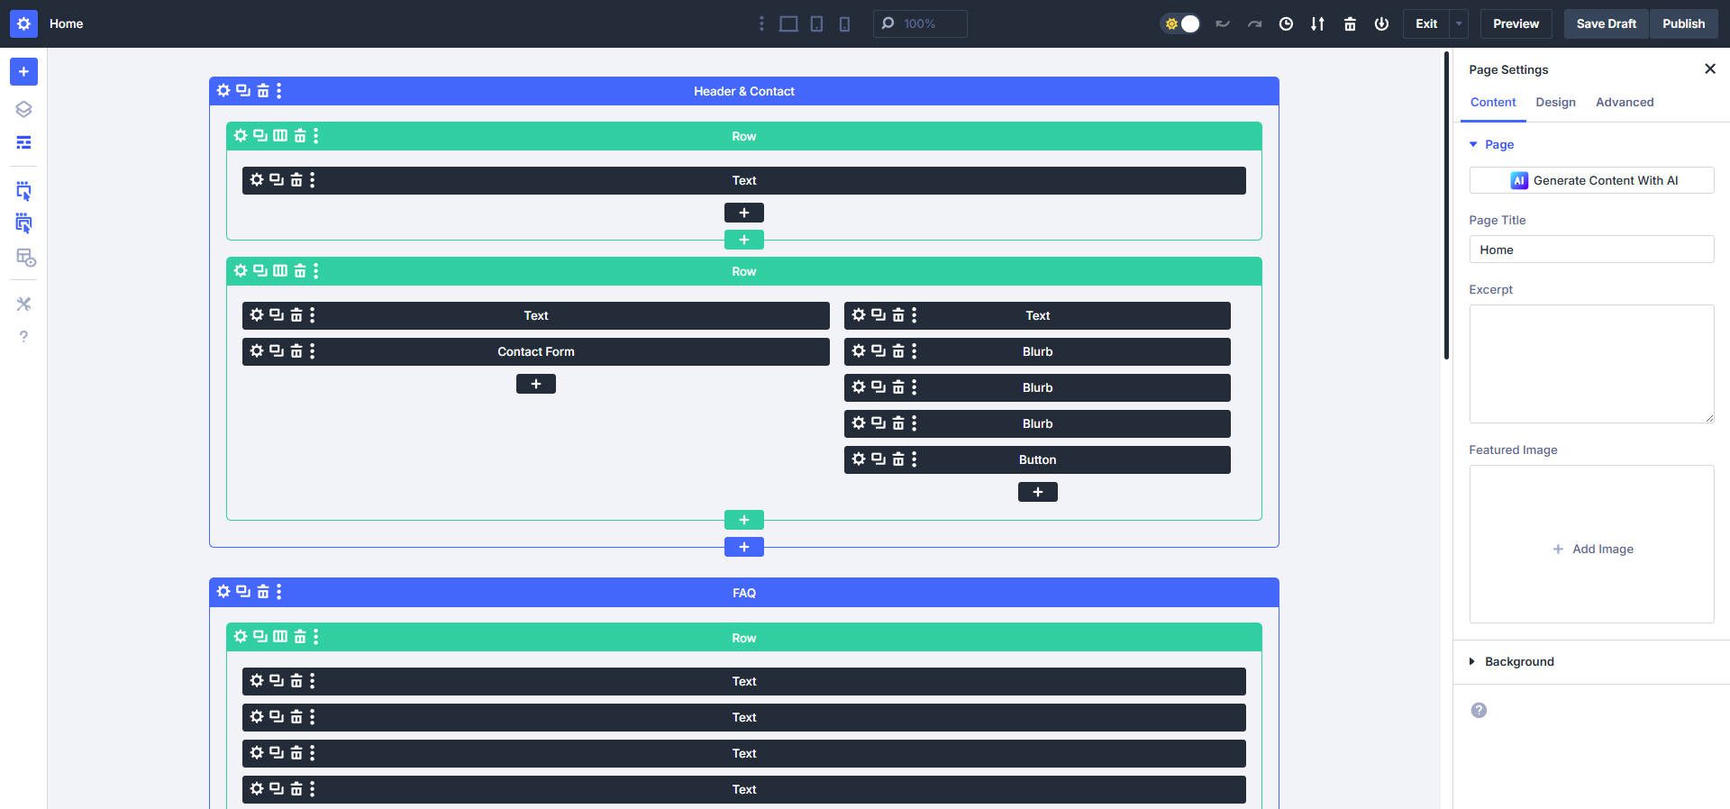
Task: Click the redo arrow in top bar
Action: click(1254, 23)
